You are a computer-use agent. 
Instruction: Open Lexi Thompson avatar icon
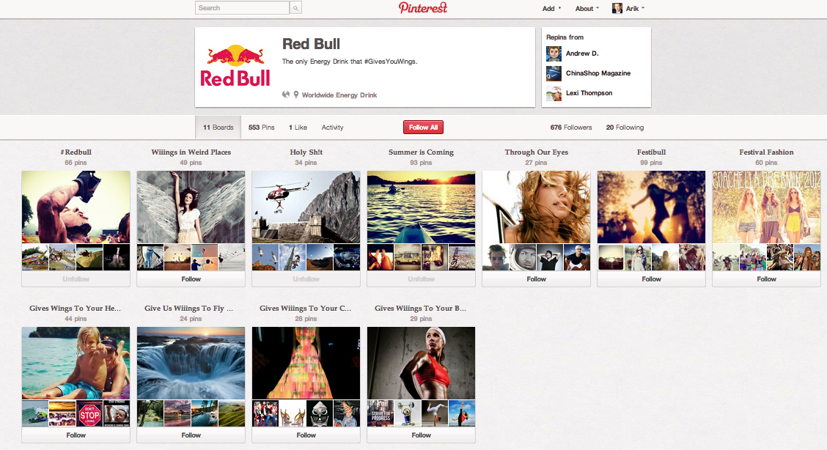tap(554, 93)
